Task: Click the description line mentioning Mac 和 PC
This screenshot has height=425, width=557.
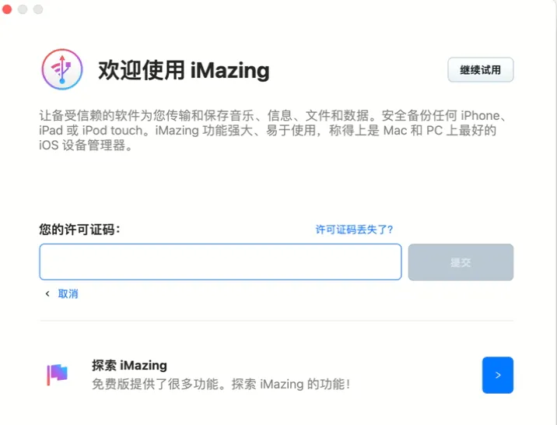Action: coord(268,131)
